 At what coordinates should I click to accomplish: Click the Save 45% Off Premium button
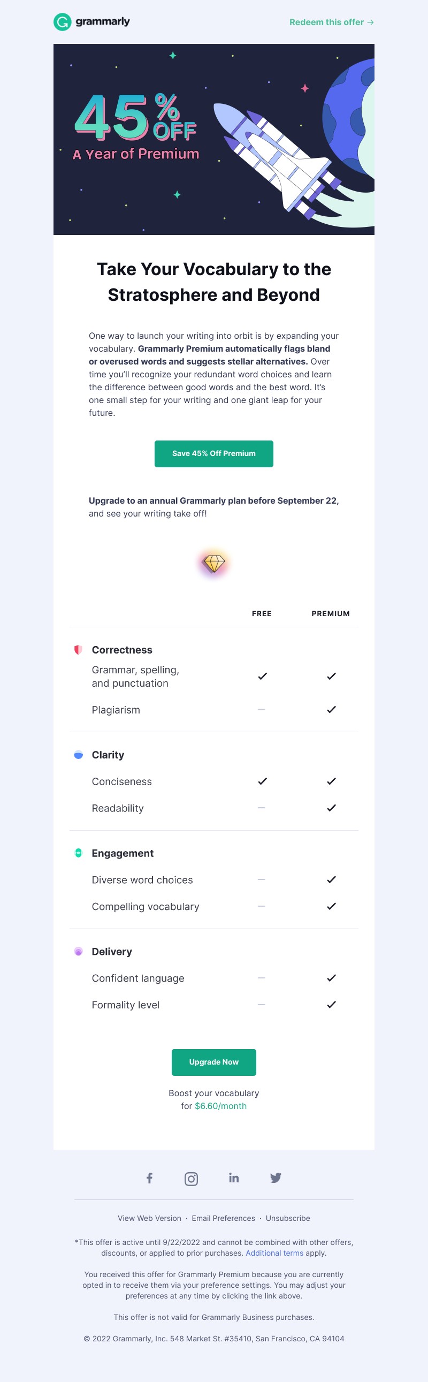[x=214, y=454]
